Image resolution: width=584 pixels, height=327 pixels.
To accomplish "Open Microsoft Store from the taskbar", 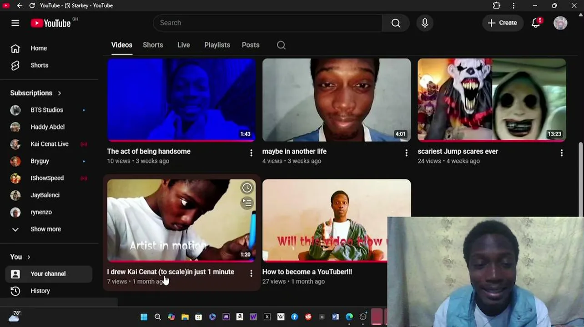I will pos(199,317).
